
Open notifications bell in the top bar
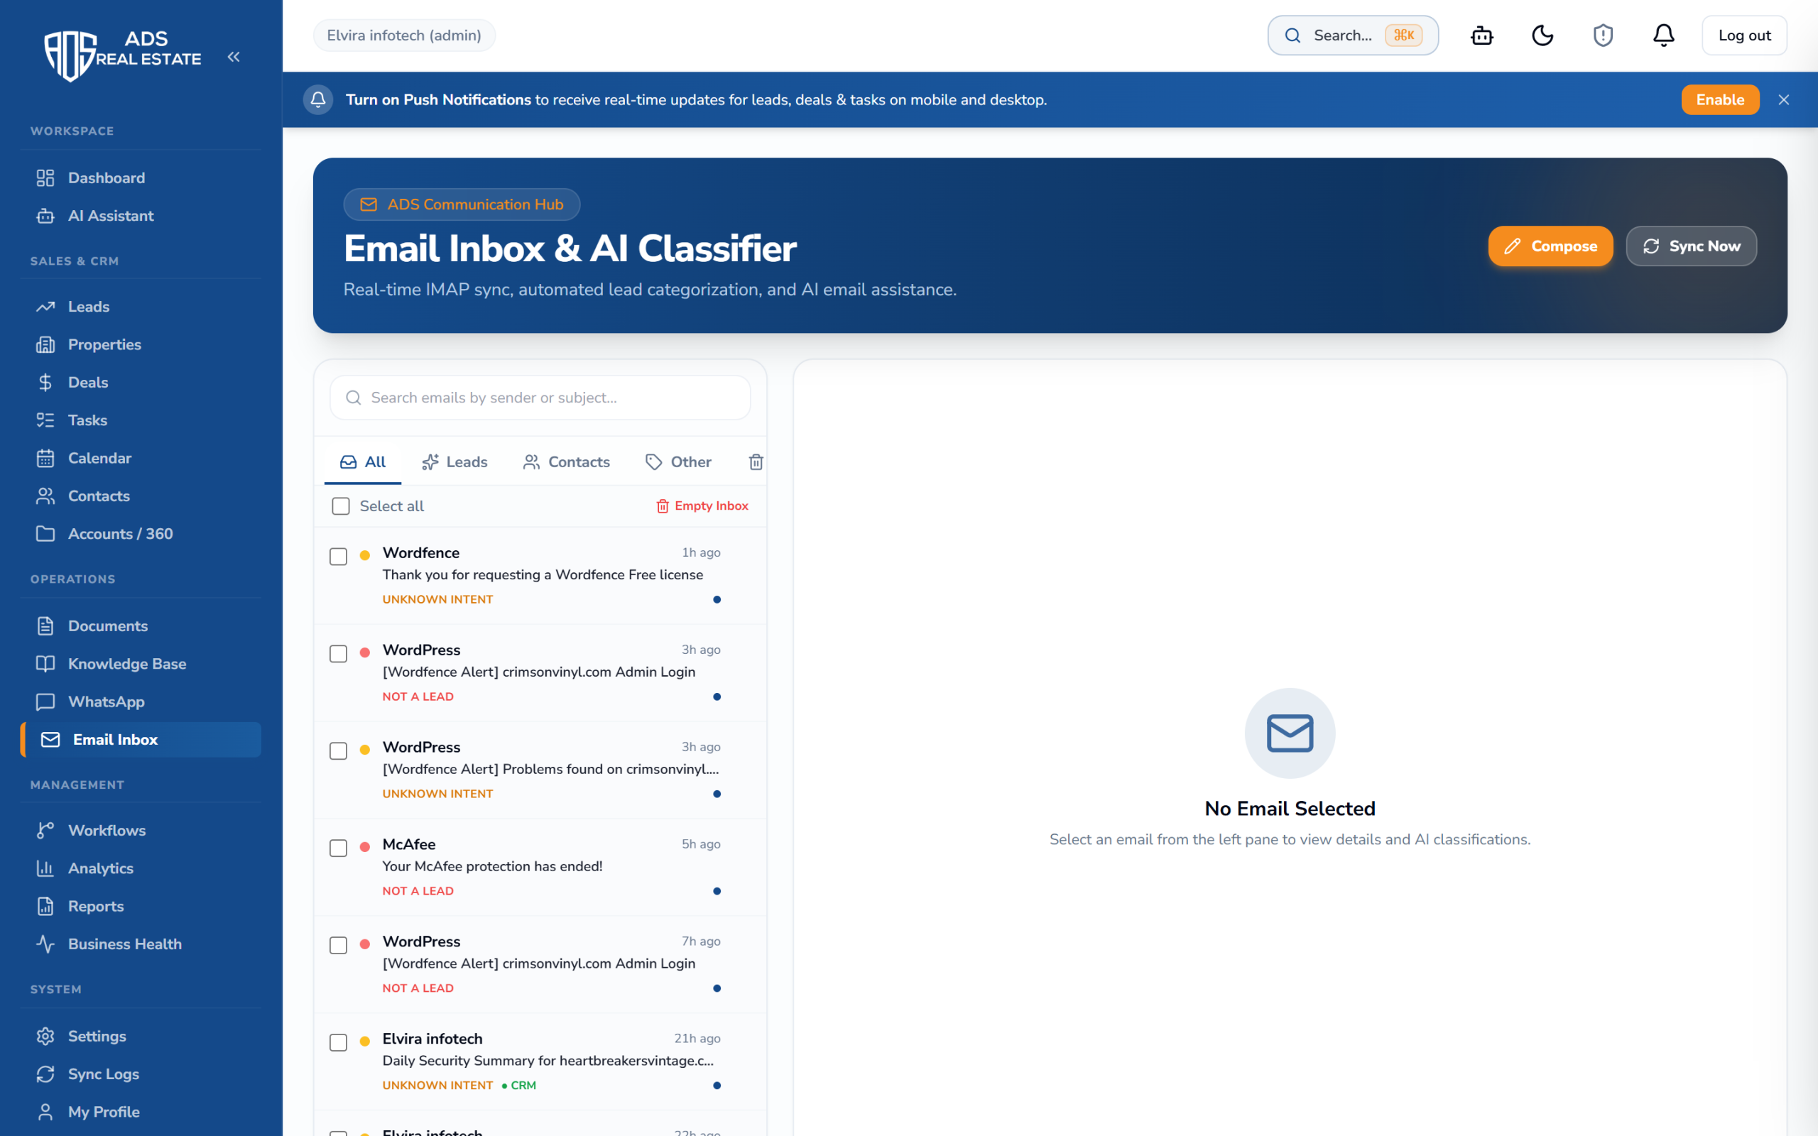point(1663,35)
